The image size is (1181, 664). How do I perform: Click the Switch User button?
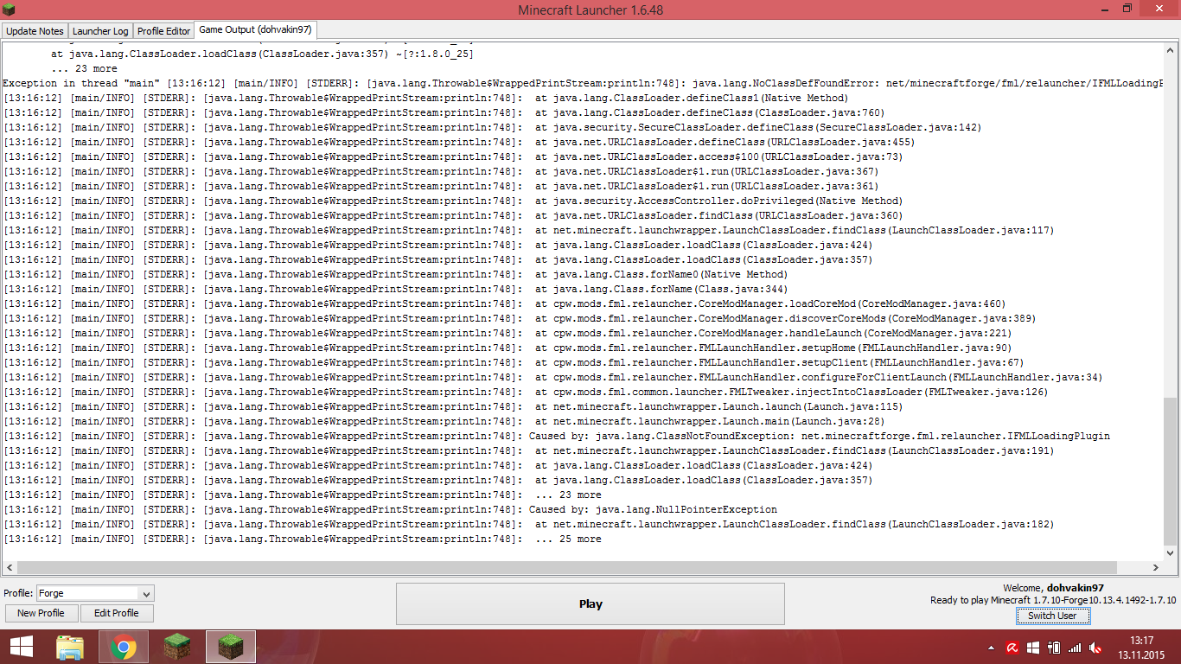(x=1052, y=616)
